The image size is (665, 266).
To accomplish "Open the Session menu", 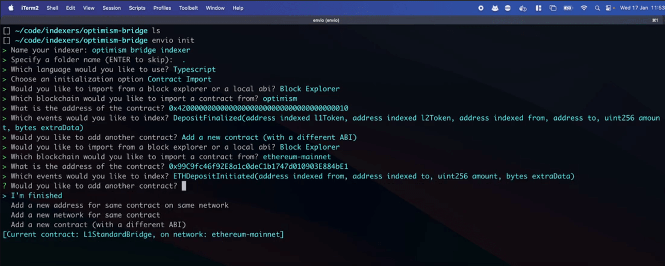I will 112,8.
